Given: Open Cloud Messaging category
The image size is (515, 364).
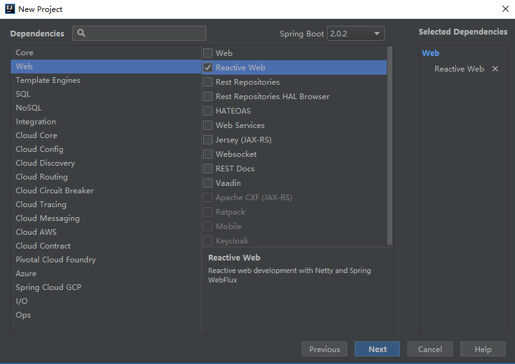Looking at the screenshot, I should pos(106,218).
